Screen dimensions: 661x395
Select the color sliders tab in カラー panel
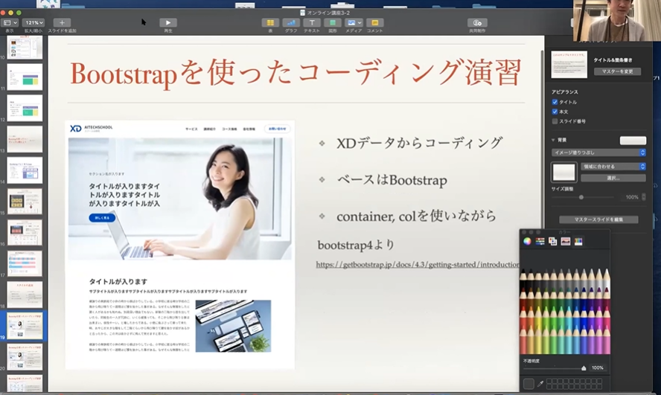coord(540,241)
